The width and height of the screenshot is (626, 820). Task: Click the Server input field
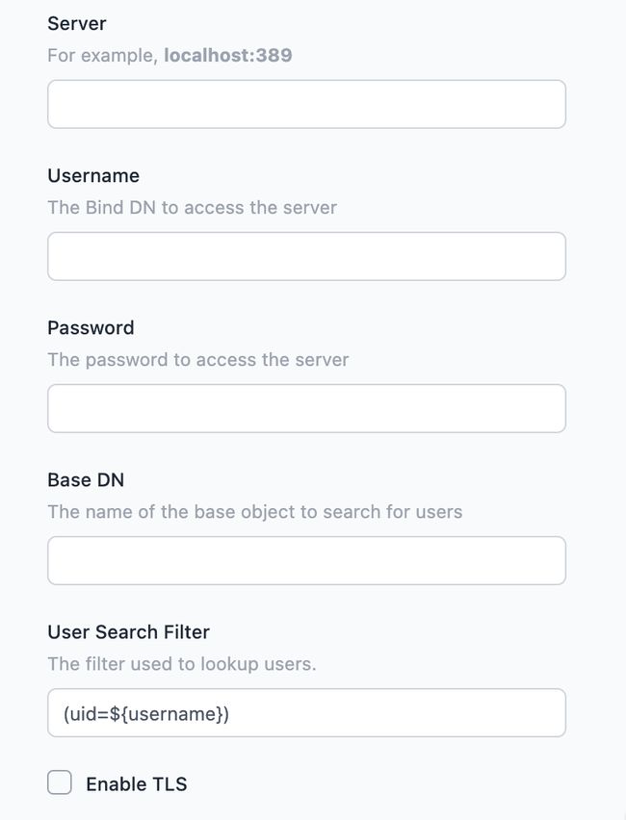click(x=306, y=104)
